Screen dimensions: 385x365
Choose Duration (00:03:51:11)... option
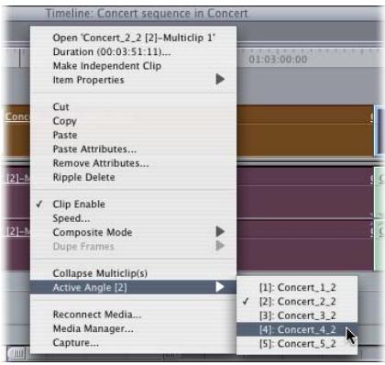point(133,52)
